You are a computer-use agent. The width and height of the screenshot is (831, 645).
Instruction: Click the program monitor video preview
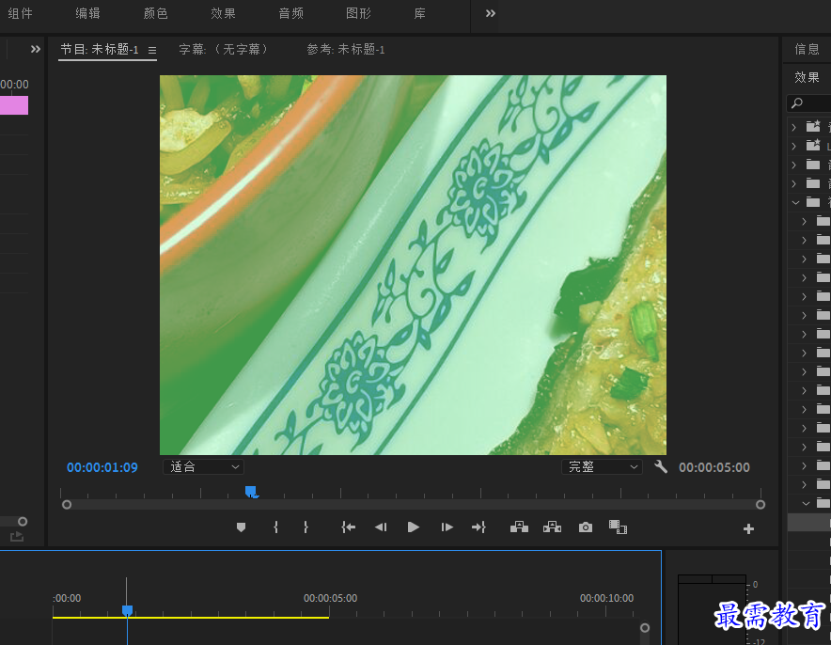[x=413, y=264]
